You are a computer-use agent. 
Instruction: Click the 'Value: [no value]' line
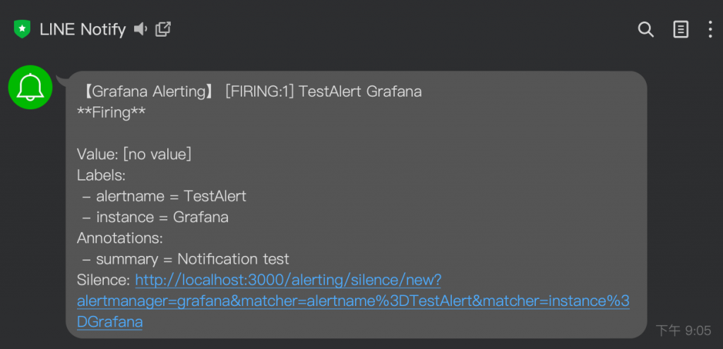pyautogui.click(x=134, y=154)
